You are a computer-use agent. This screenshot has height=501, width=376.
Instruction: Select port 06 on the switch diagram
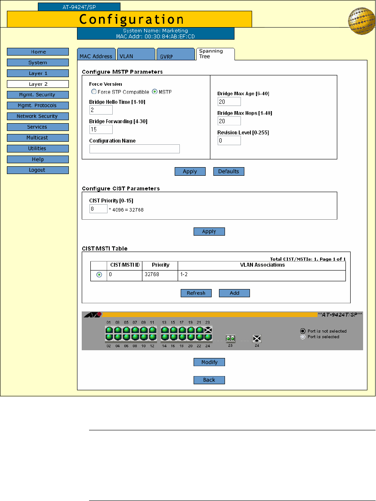click(126, 337)
